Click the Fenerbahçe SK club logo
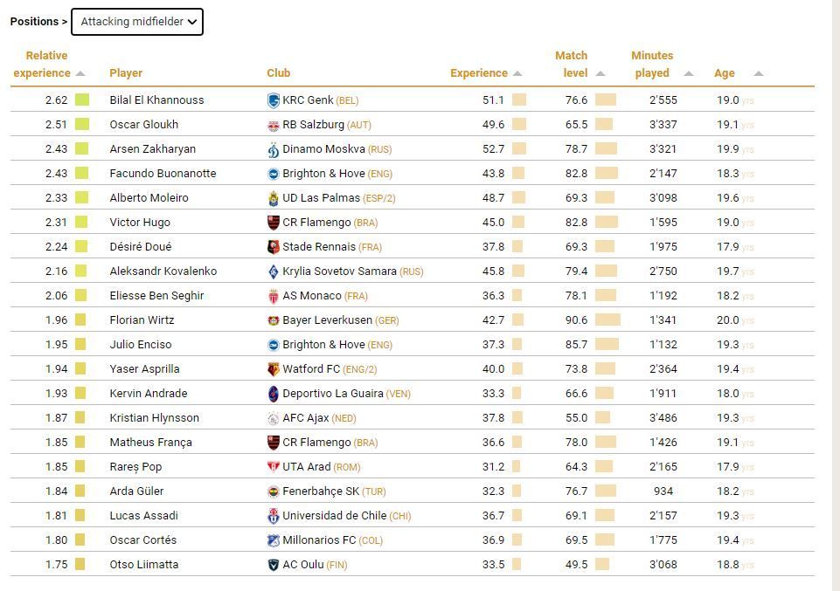 [x=274, y=491]
